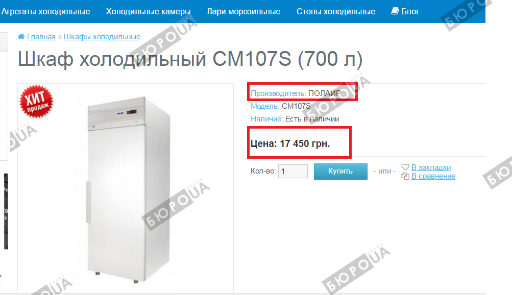This screenshot has height=295, width=512.
Task: Open the Блог navigation item
Action: click(x=410, y=11)
